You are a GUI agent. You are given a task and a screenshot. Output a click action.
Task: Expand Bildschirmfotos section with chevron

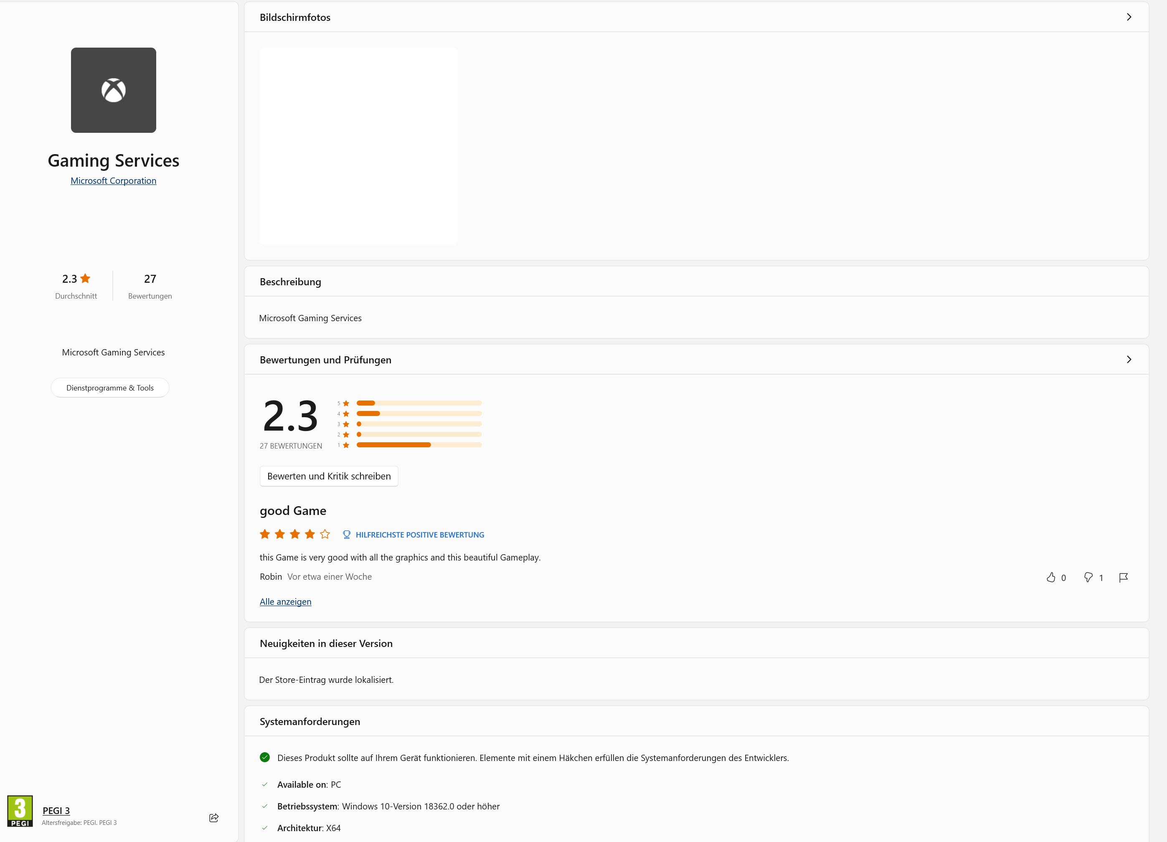pos(1129,17)
